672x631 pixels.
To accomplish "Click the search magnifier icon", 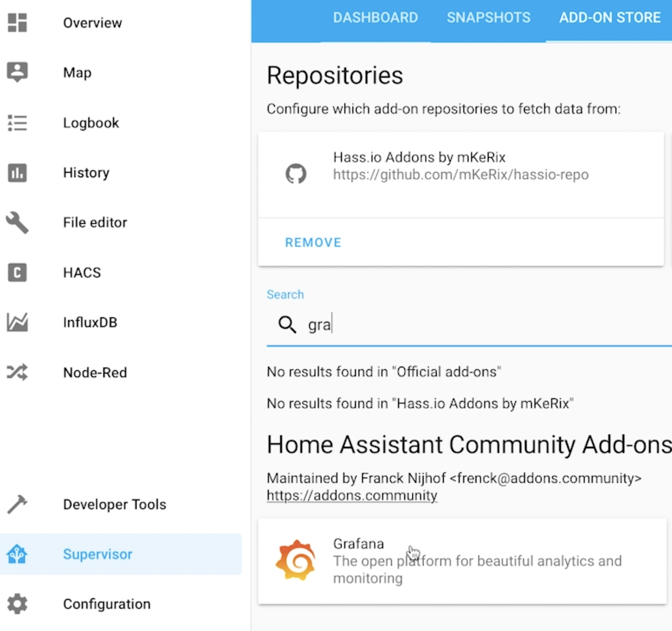I will tap(287, 325).
